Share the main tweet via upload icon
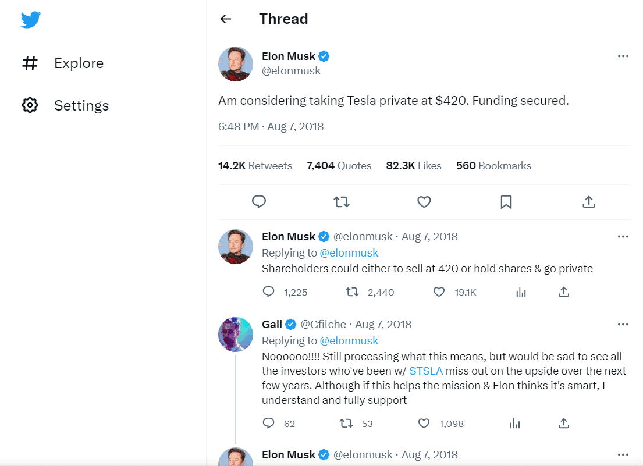Screen dimensions: 643x466 click(589, 202)
